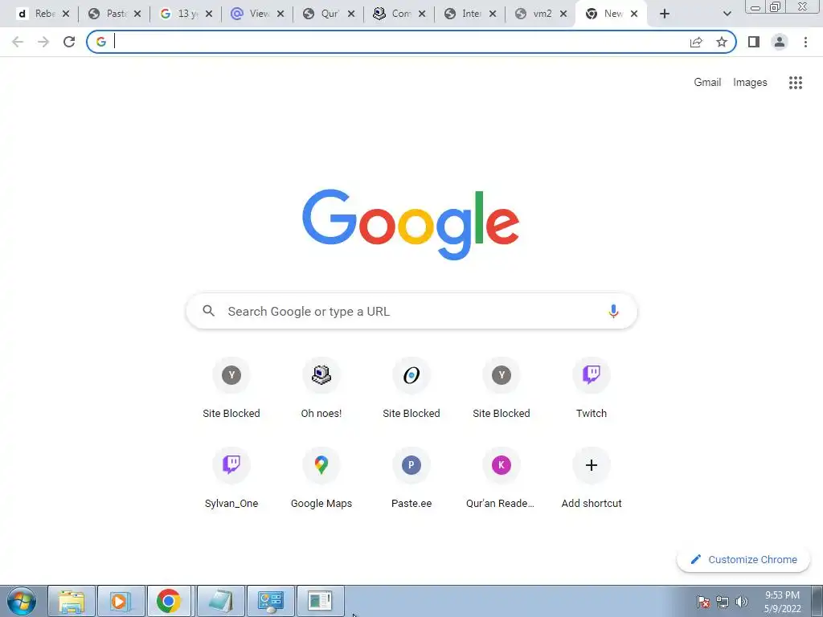This screenshot has height=617, width=823.
Task: Click the volume speaker tray icon
Action: pos(741,602)
